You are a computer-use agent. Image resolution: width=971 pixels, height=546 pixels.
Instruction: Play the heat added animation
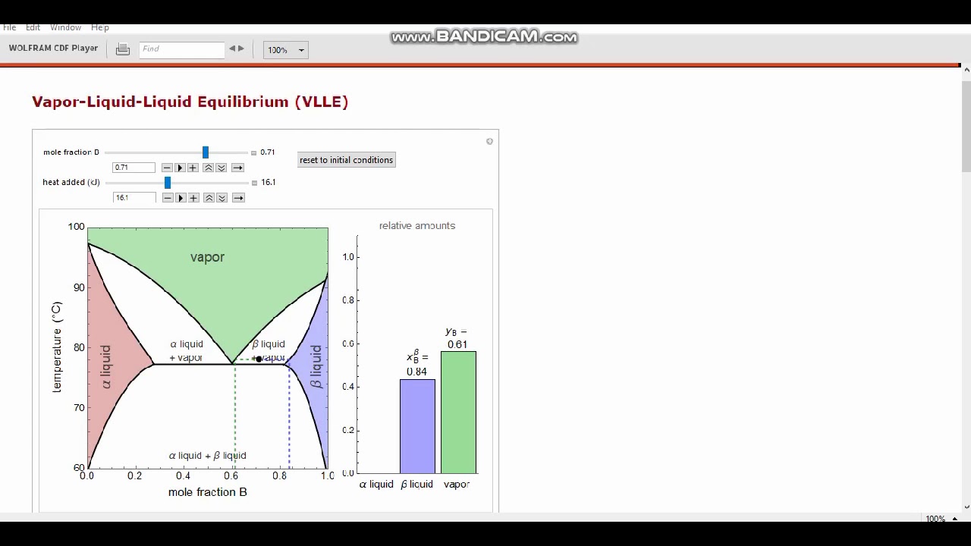pos(181,198)
